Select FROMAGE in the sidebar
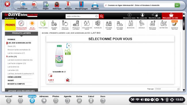The height and width of the screenshot is (105, 187). pos(11,39)
